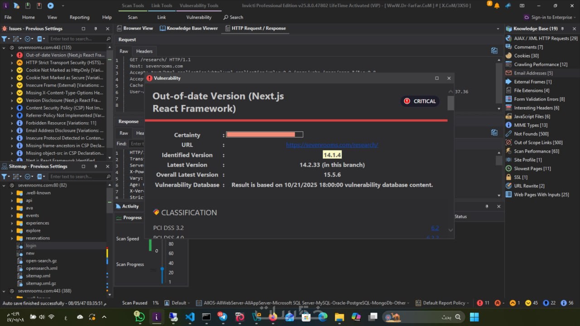Click the Sitemap panel filter funnel icon
The height and width of the screenshot is (326, 580).
pyautogui.click(x=5, y=177)
